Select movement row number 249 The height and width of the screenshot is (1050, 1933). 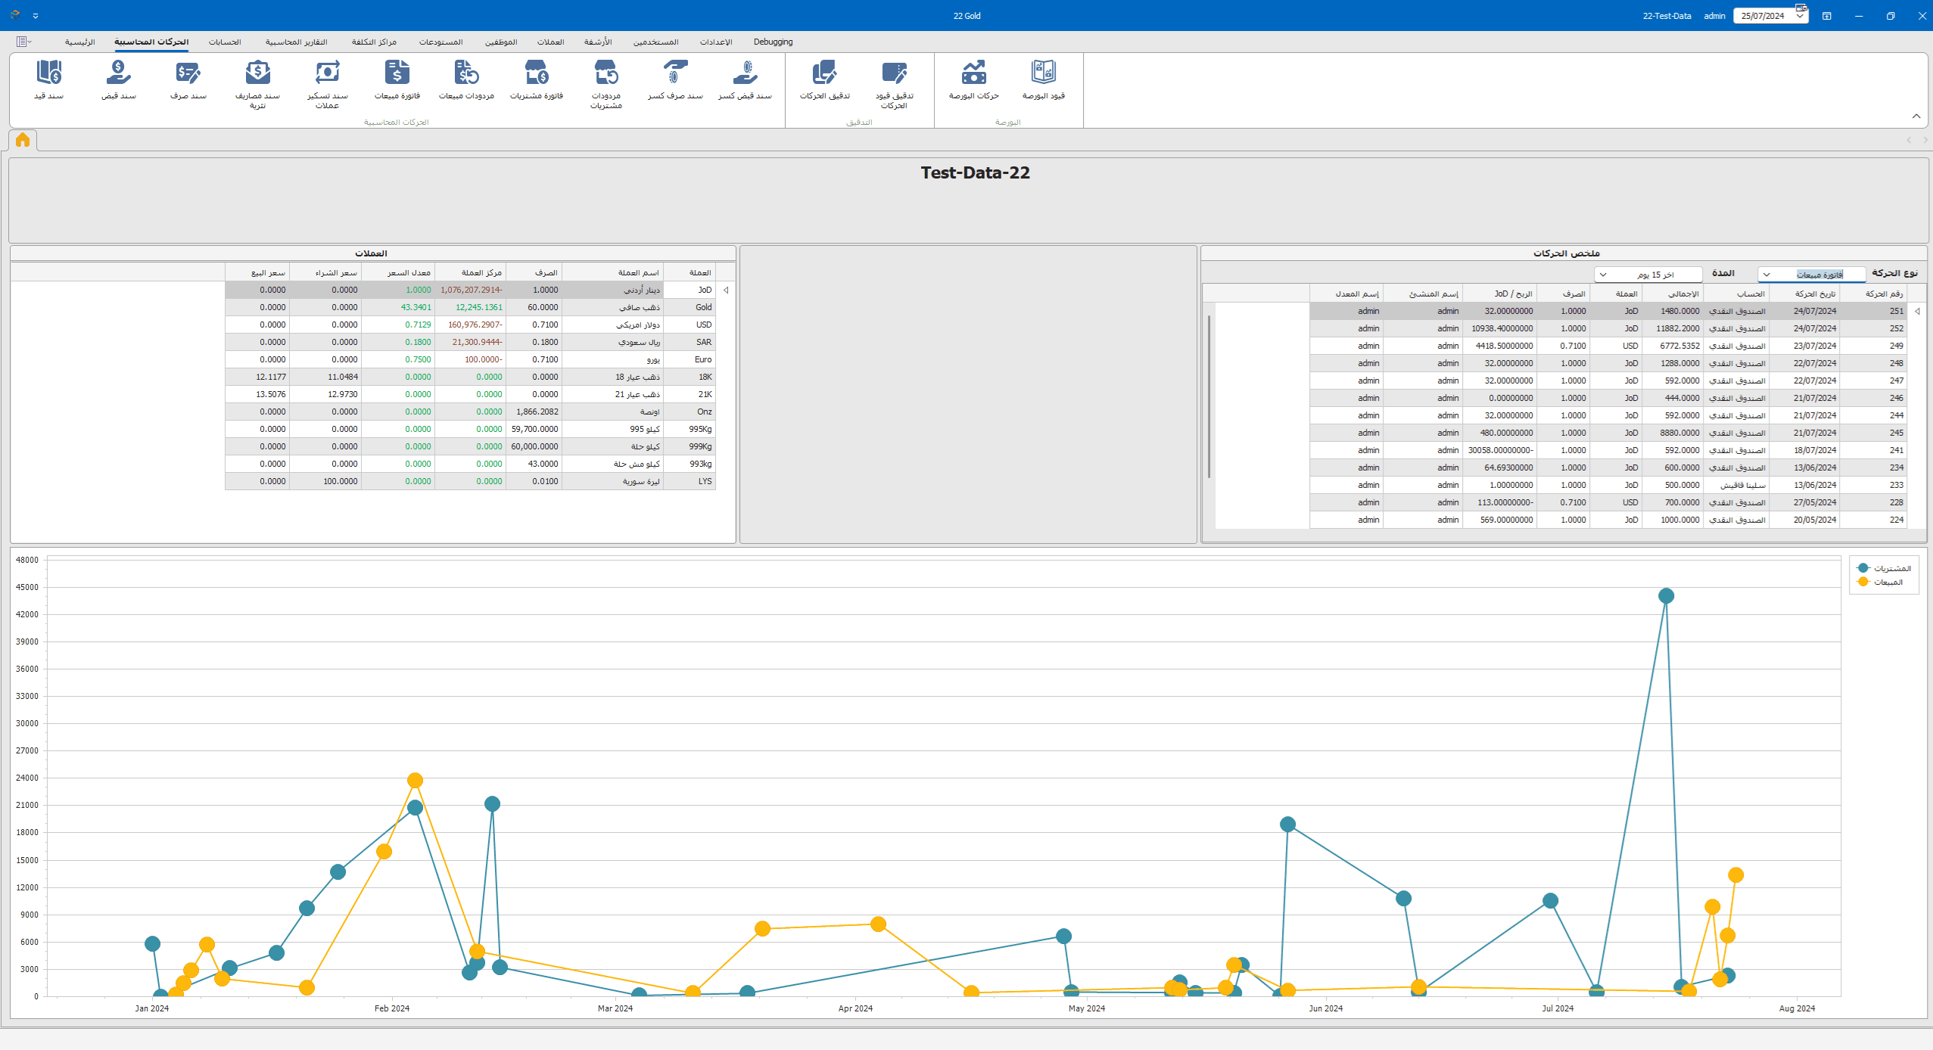1608,346
